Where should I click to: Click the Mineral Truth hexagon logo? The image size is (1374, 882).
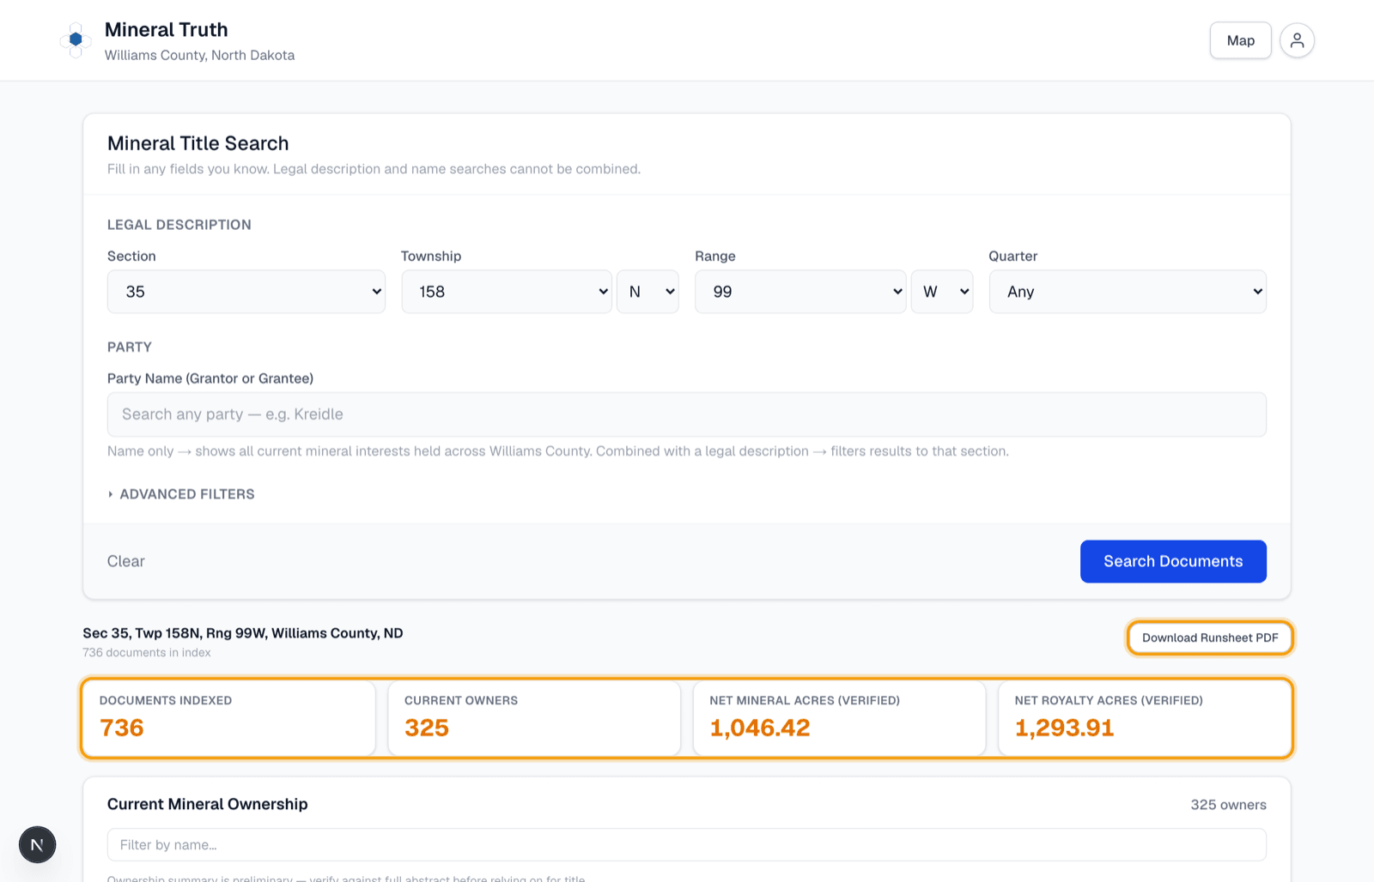coord(76,40)
